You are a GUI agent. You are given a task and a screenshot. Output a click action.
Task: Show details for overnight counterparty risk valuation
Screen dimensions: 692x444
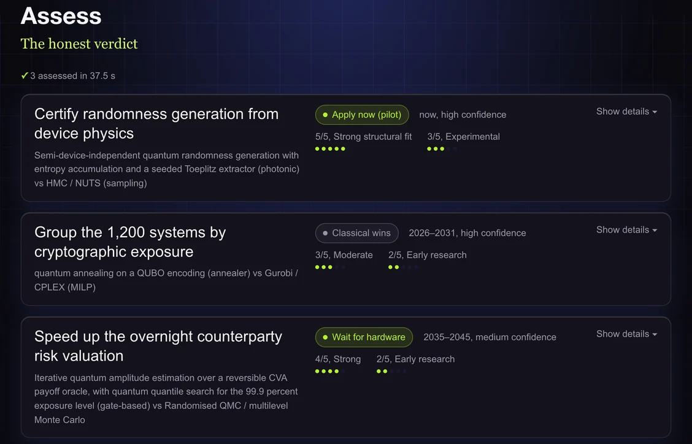[627, 334]
